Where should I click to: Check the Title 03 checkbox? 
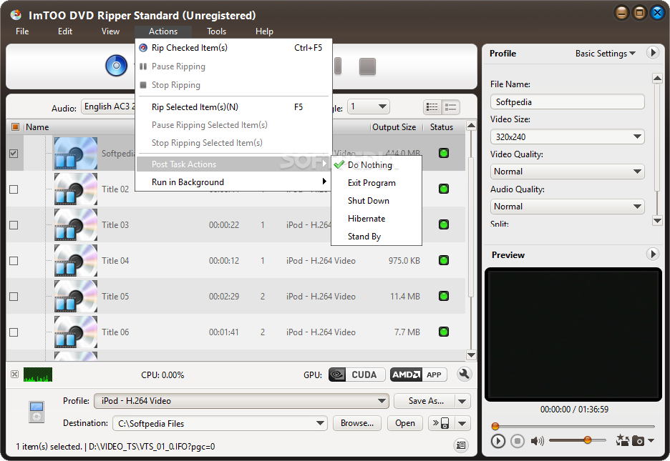(14, 224)
